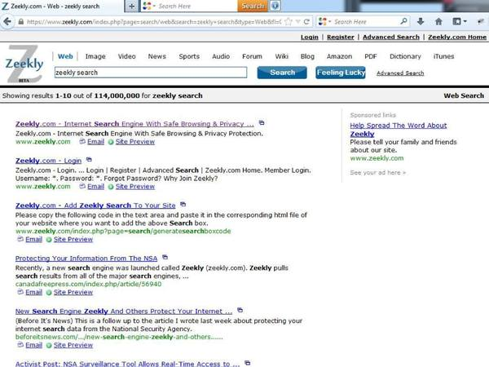489x367 pixels.
Task: Open the bookmarks menu icon
Action: 456,21
